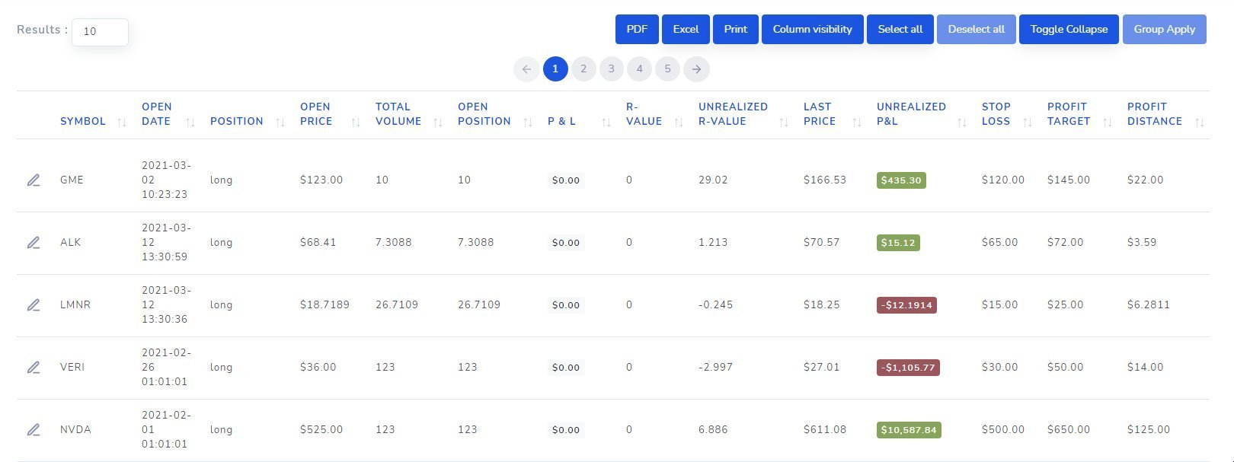Select the NVDA symbol cell
Viewport: 1234px width, 462px height.
point(75,430)
